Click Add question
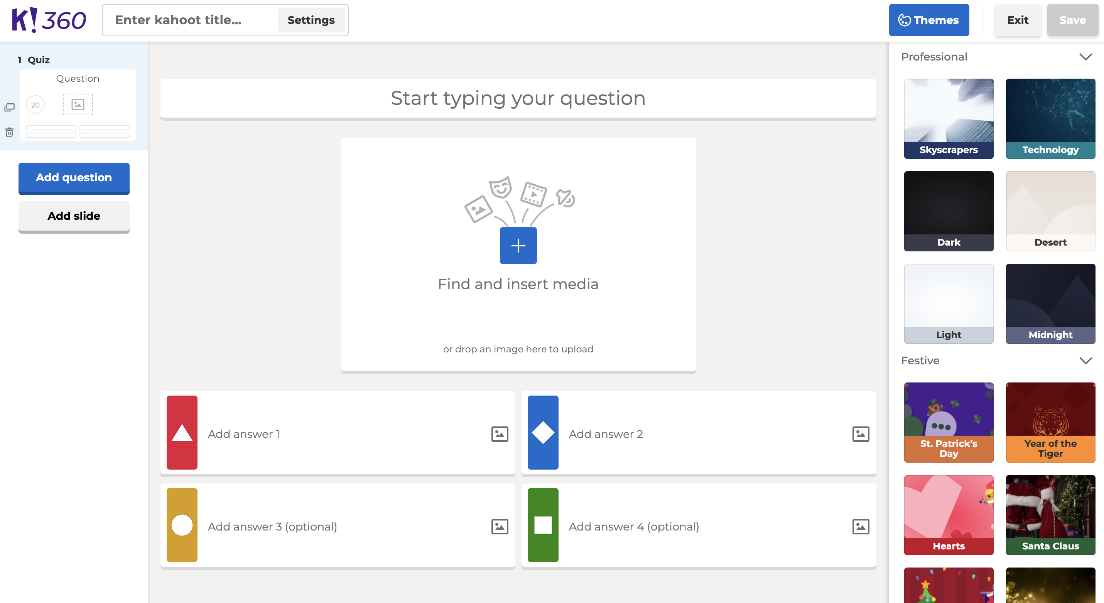Viewport: 1104px width, 603px height. pos(74,178)
